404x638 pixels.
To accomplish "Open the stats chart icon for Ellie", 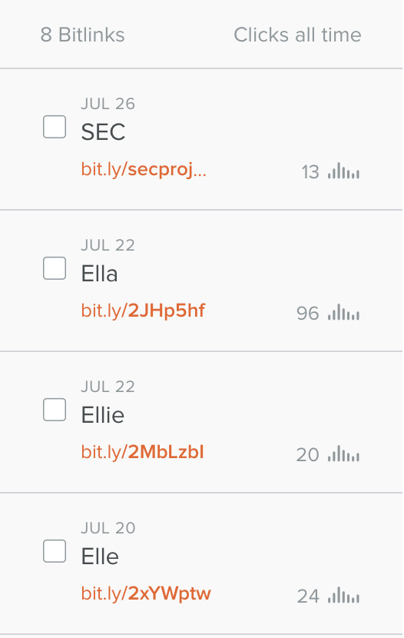I will 344,454.
